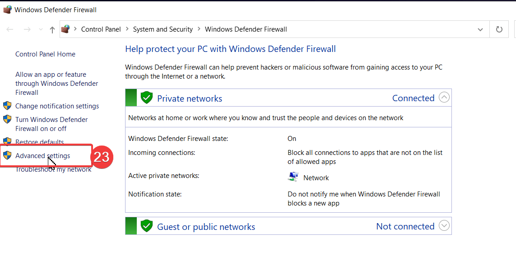Go up one level with Up arrow
Screen dimensions: 516x257
[52, 30]
